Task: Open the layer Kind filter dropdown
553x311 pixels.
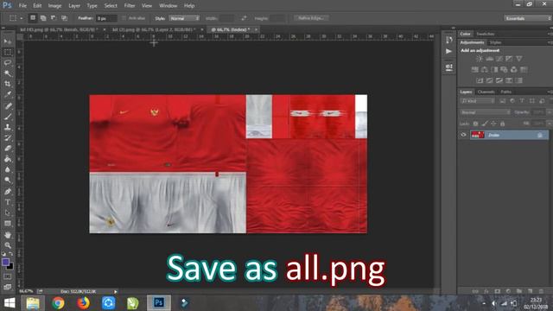Action: click(x=478, y=101)
